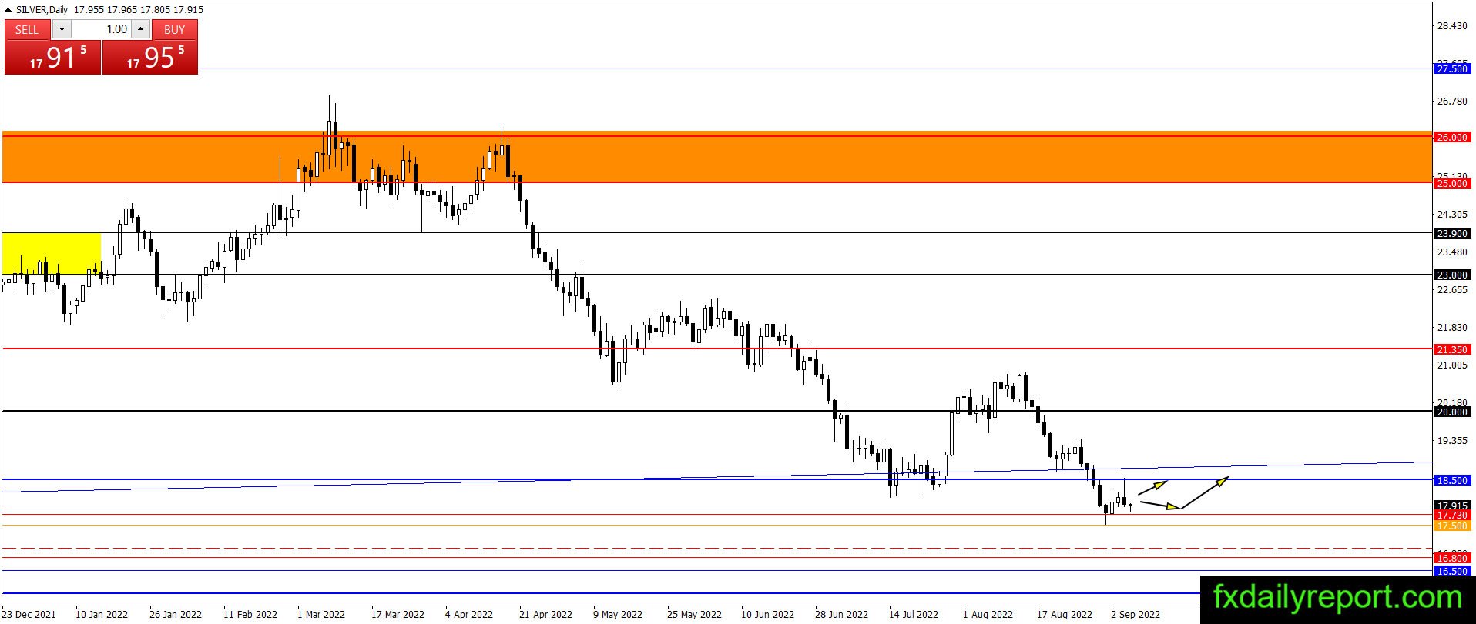Click the 11 Feb 2022 date label

click(250, 615)
